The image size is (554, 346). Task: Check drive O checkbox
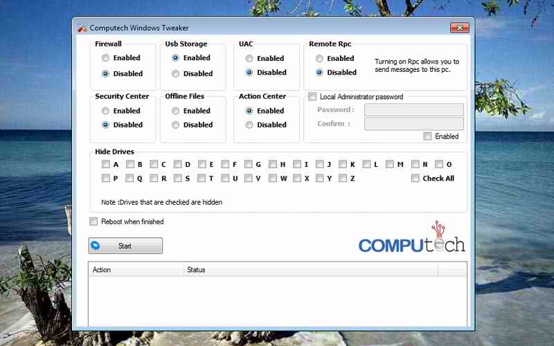[x=439, y=164]
